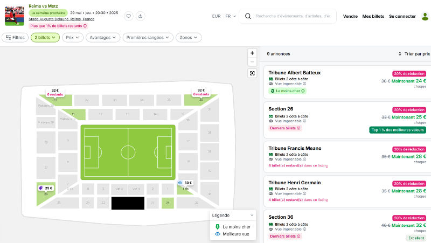Go to Mes billets
431x243 pixels.
click(373, 16)
